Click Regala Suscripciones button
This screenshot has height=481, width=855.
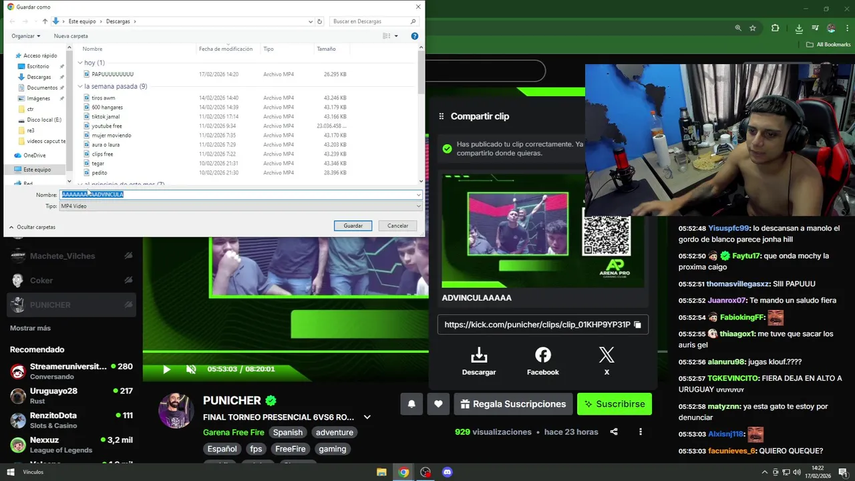512,404
